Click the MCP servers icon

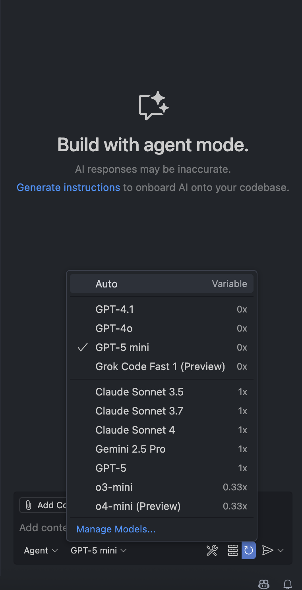232,550
